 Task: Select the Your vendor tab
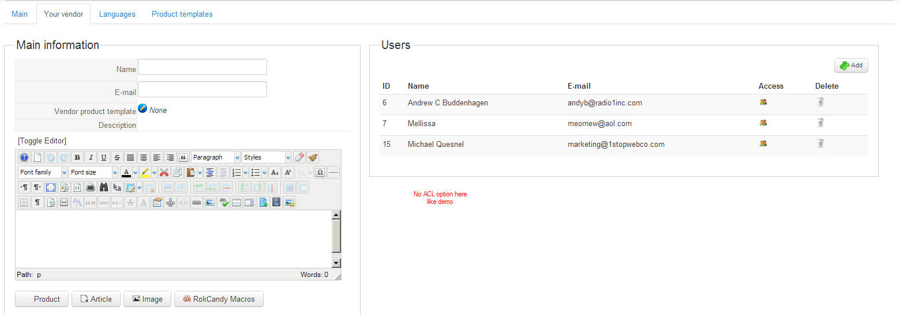(x=63, y=14)
